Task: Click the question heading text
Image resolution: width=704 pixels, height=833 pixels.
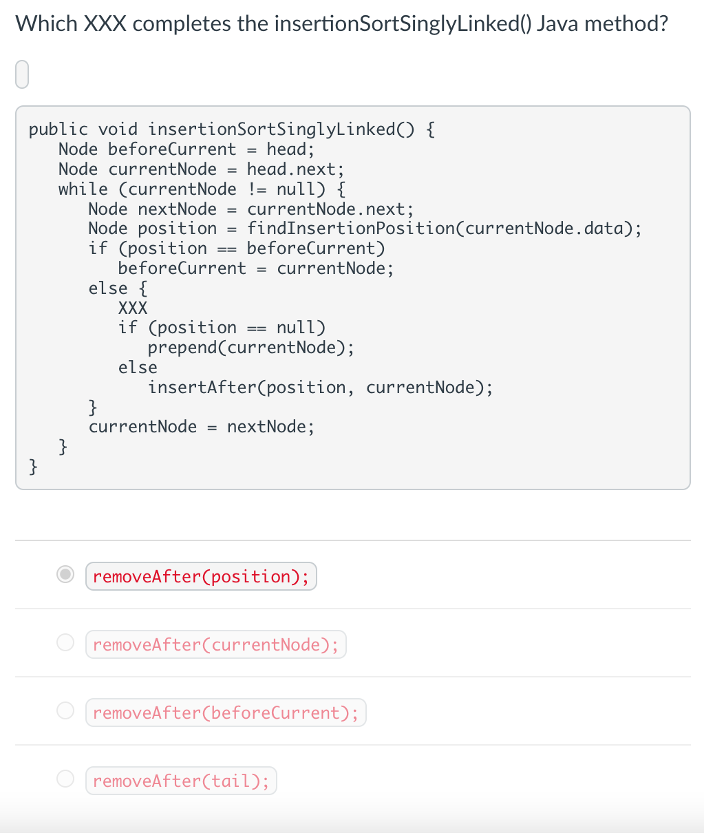Action: click(341, 23)
